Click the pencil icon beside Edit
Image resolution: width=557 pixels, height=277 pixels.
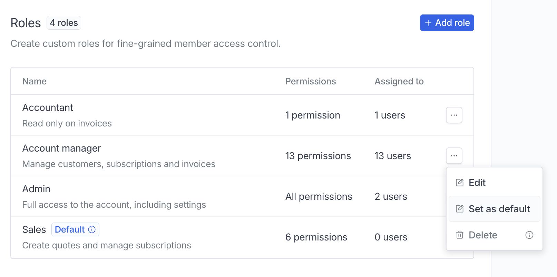pyautogui.click(x=460, y=183)
